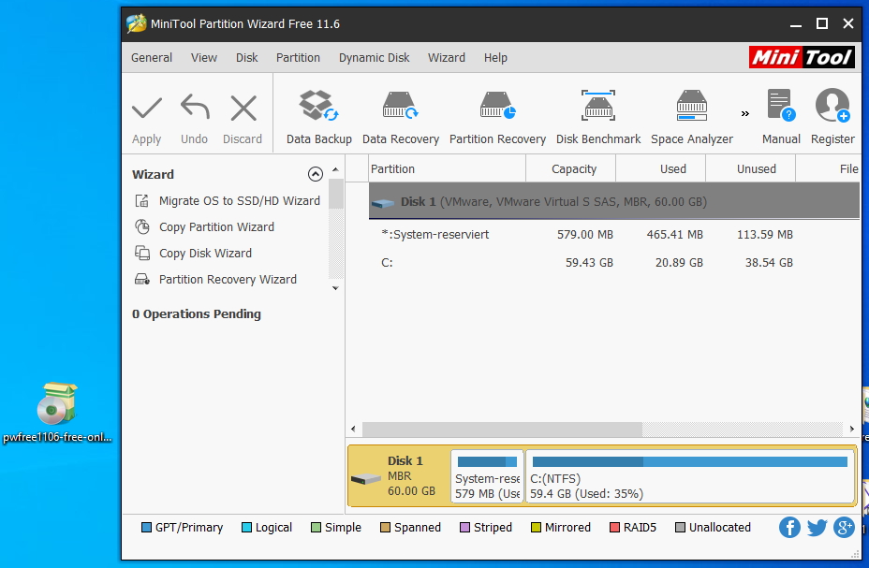Click the Striped legend swatch
The height and width of the screenshot is (568, 869).
(x=465, y=528)
